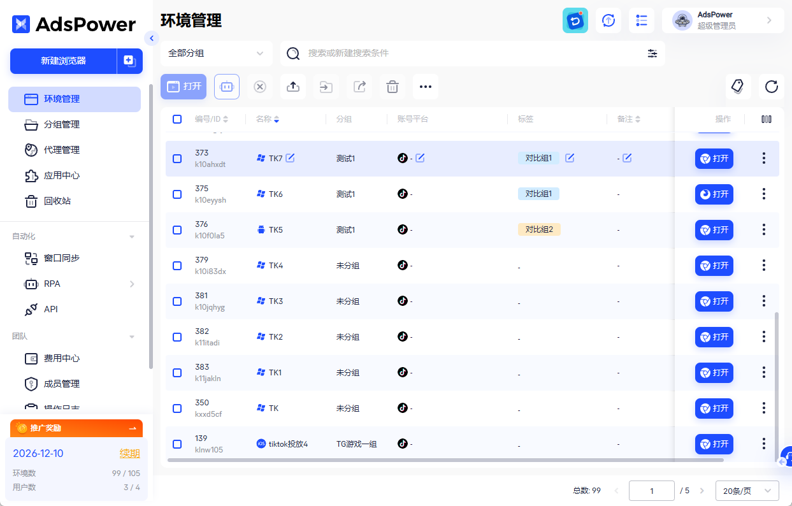Screen dimensions: 792x506
Task: Edit the 对比组1 tag in TK7 row
Action: (570, 158)
